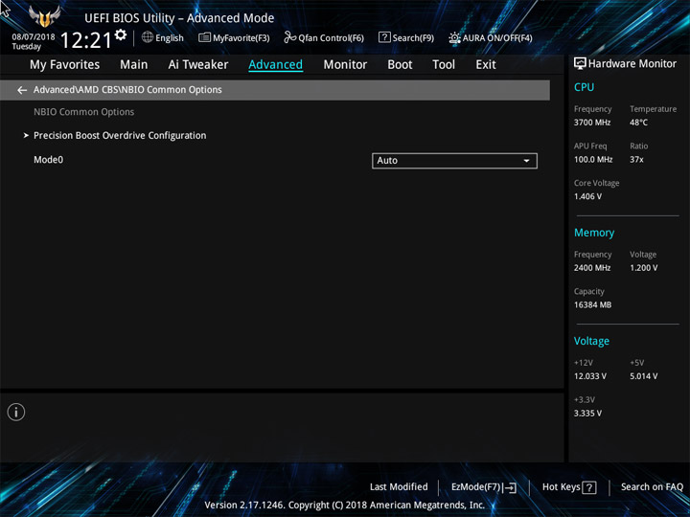Click the Version 2.17.1246 copyright text

click(x=345, y=505)
